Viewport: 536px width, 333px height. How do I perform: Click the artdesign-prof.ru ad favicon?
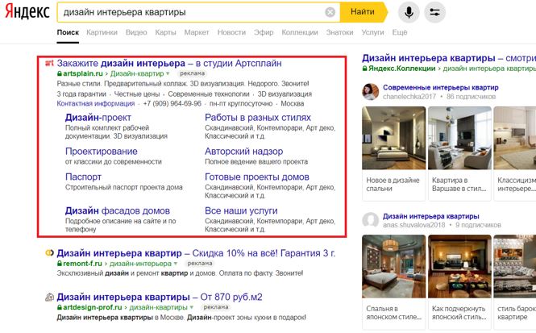click(x=49, y=297)
